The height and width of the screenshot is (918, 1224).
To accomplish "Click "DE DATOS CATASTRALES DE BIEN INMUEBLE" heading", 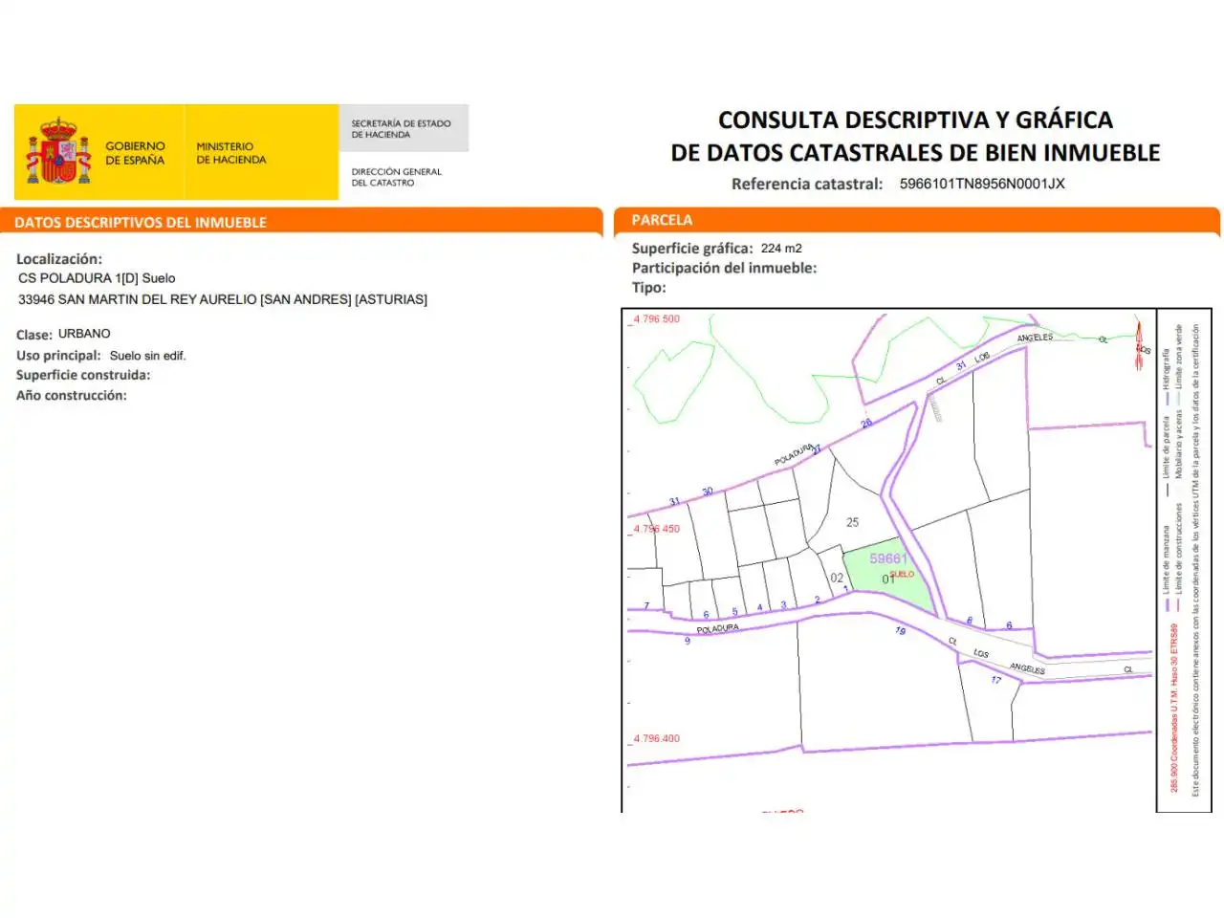I will (x=915, y=153).
